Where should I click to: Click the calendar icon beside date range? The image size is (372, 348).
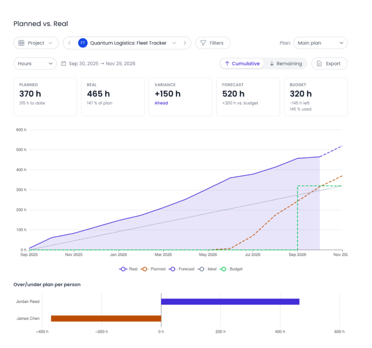[x=63, y=64]
